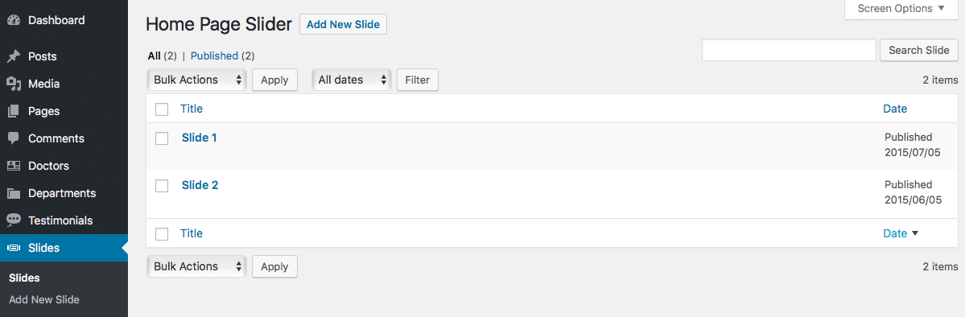Click the Testimonials chat icon
This screenshot has height=317, width=965.
(x=14, y=220)
